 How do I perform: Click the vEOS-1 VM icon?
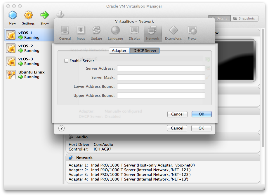click(x=11, y=35)
